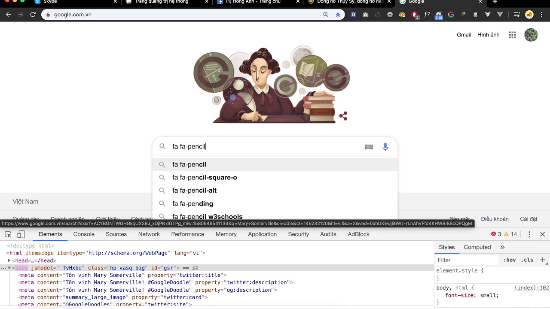Open the Computed styles tab
The height and width of the screenshot is (309, 550).
tap(477, 247)
